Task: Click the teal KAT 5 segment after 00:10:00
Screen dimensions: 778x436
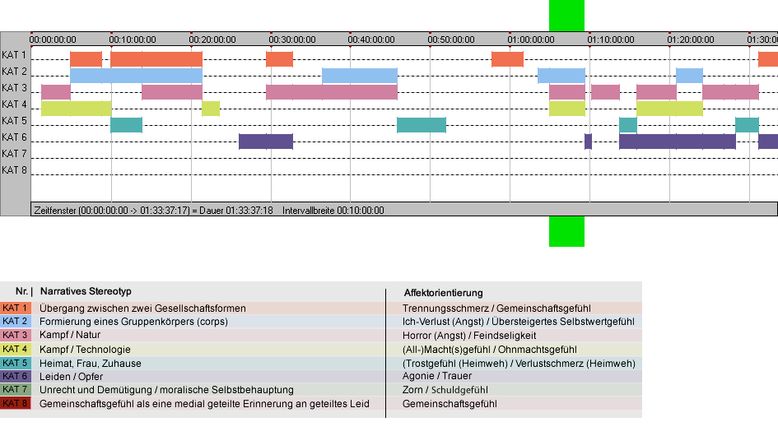Action: tap(127, 124)
